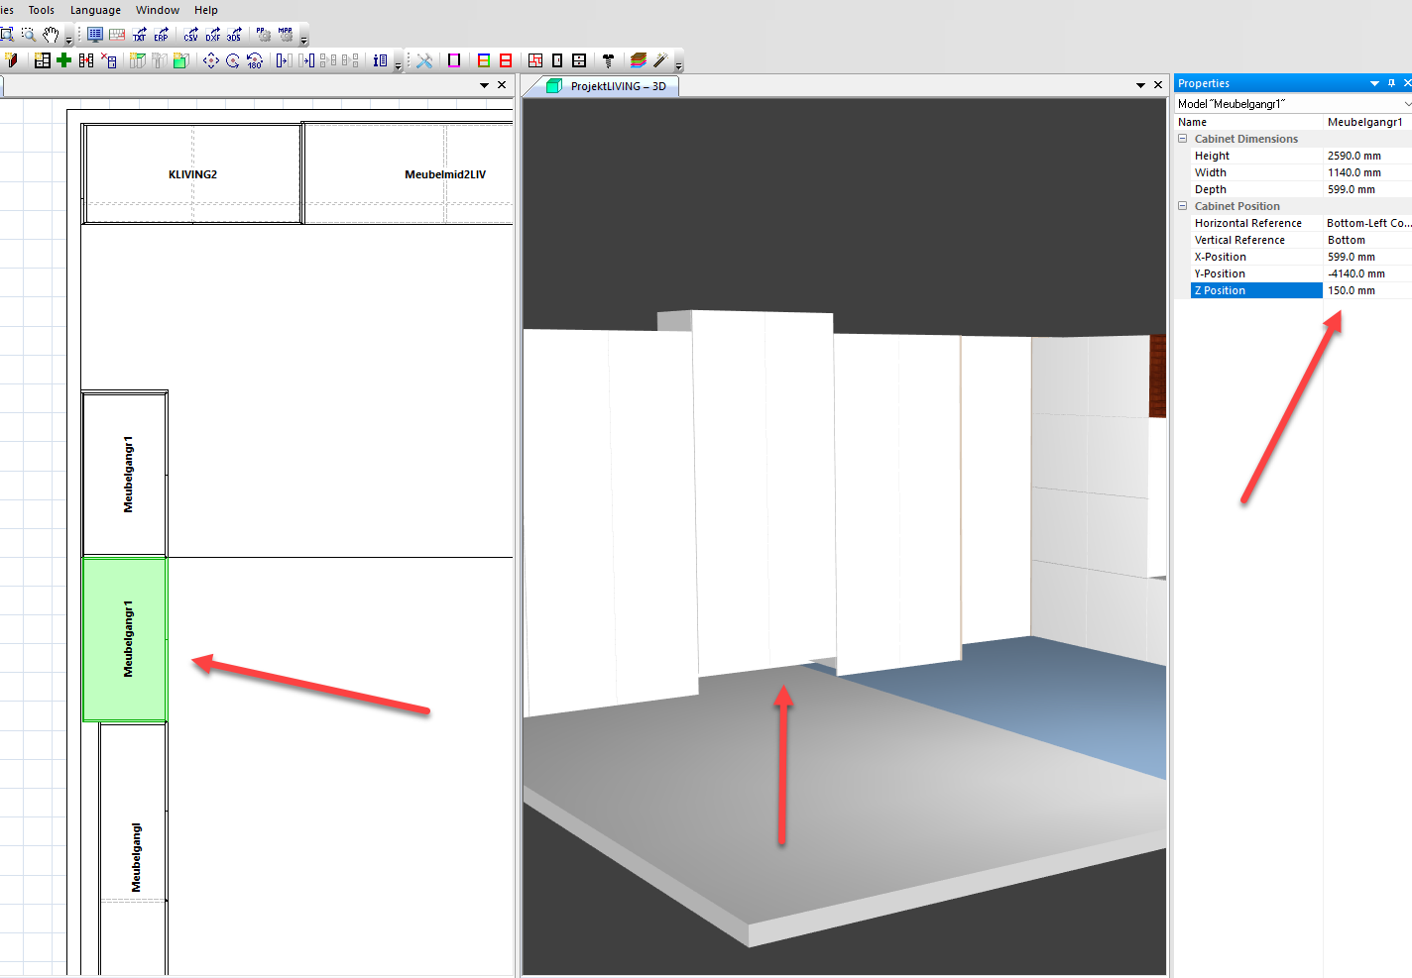Viewport: 1412px width, 978px height.
Task: Click the colored layers stack icon
Action: pyautogui.click(x=639, y=60)
